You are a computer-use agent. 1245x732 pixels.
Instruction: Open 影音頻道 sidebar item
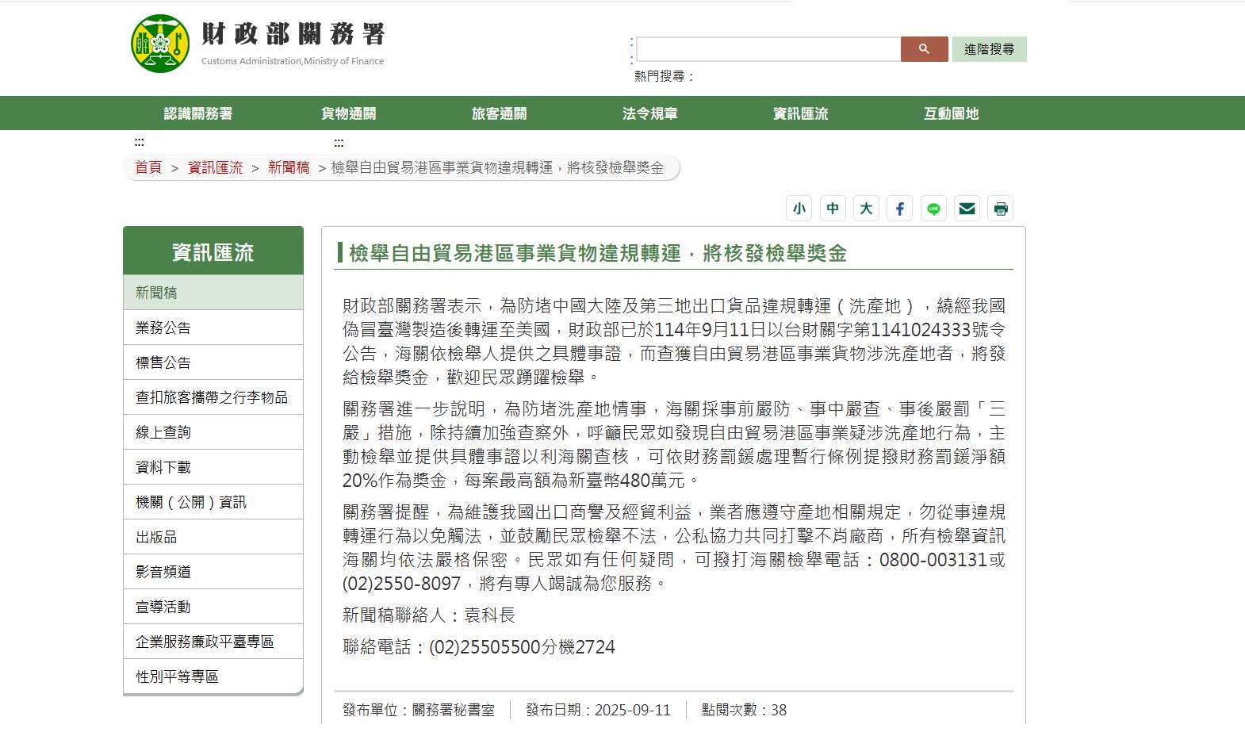(213, 572)
